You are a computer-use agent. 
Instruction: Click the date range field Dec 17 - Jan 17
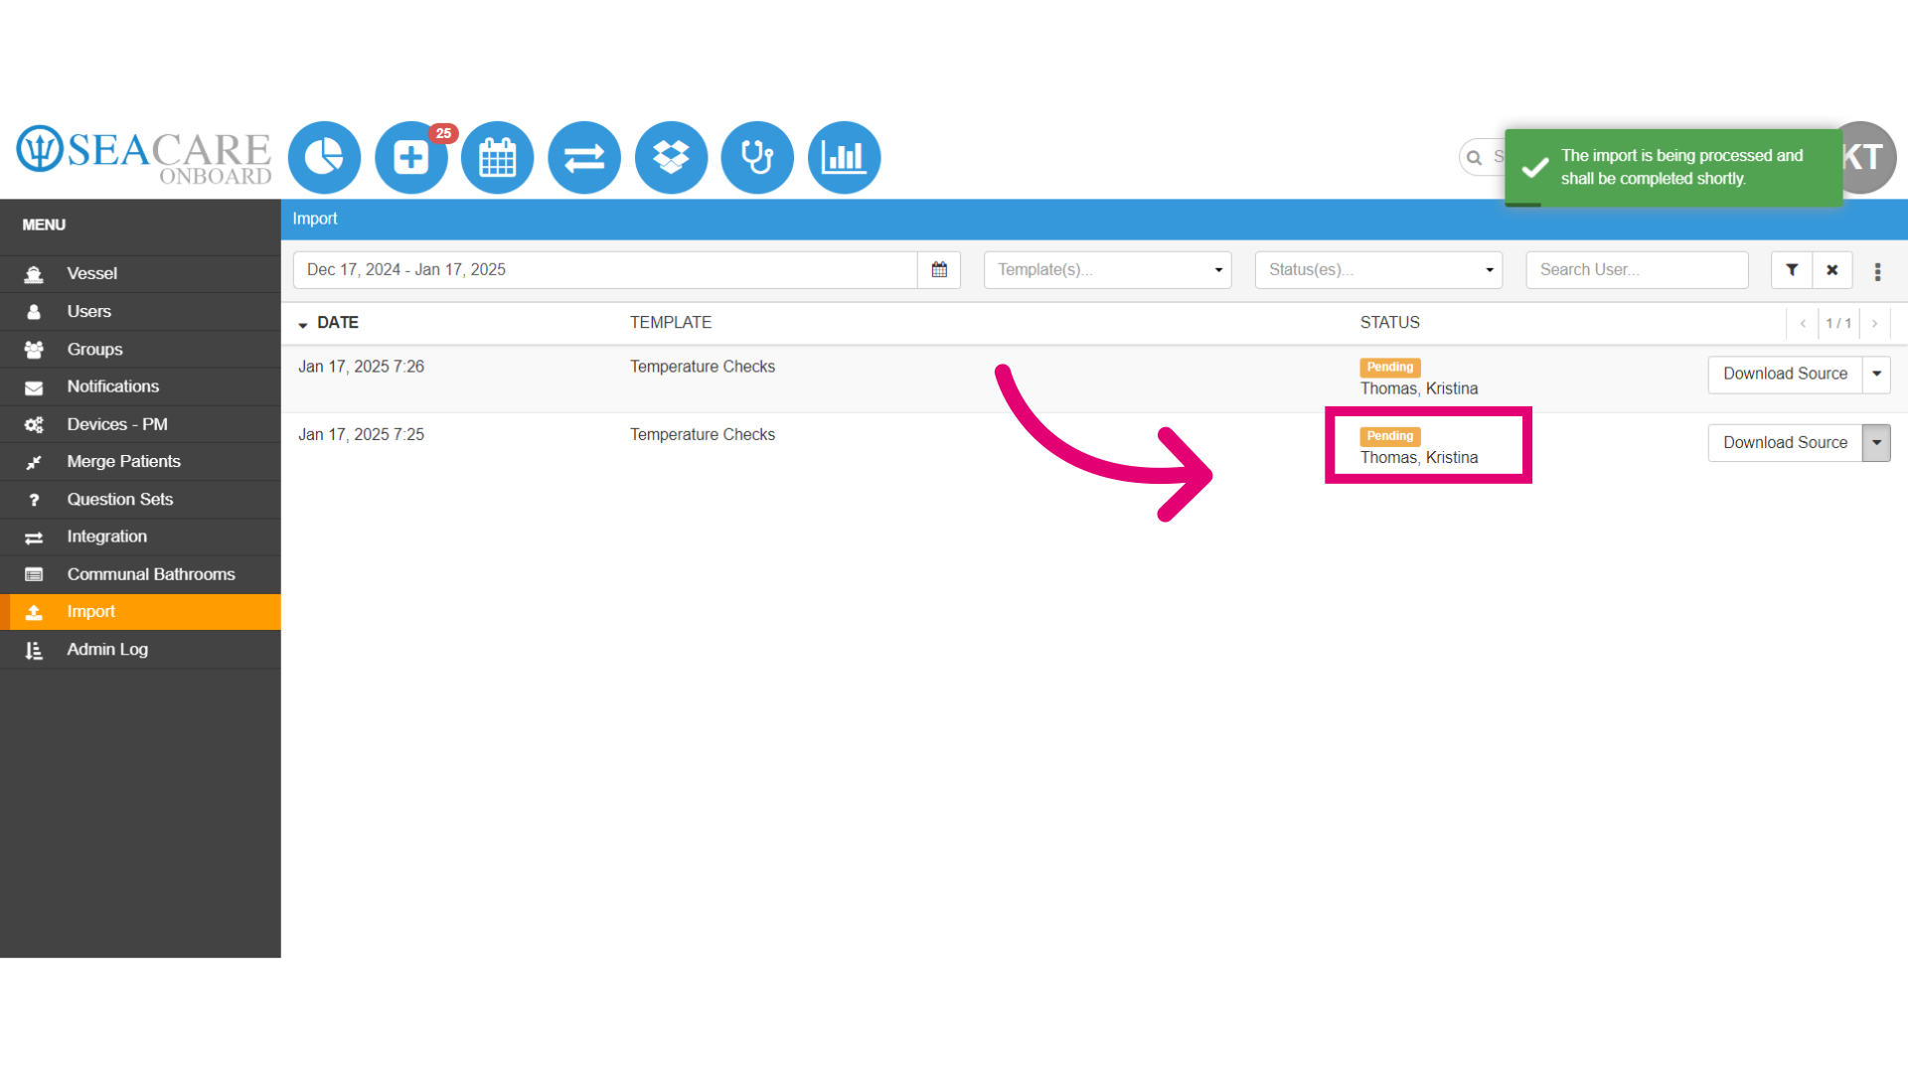(605, 269)
